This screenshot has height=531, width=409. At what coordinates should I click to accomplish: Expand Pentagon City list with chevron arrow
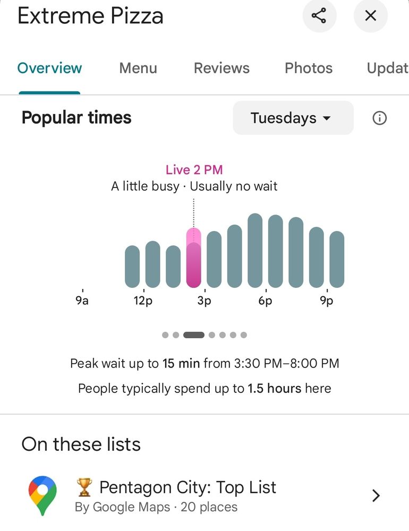(x=376, y=495)
